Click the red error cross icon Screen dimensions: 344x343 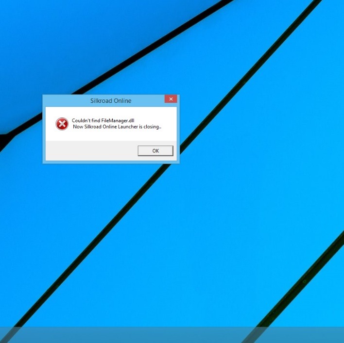coord(62,124)
